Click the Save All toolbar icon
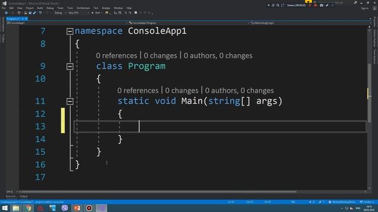 pyautogui.click(x=34, y=13)
